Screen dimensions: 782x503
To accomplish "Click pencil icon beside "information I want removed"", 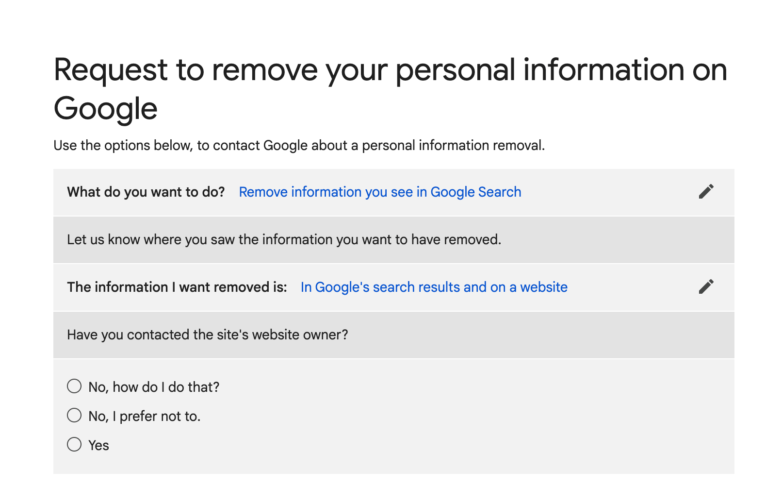I will pos(706,286).
